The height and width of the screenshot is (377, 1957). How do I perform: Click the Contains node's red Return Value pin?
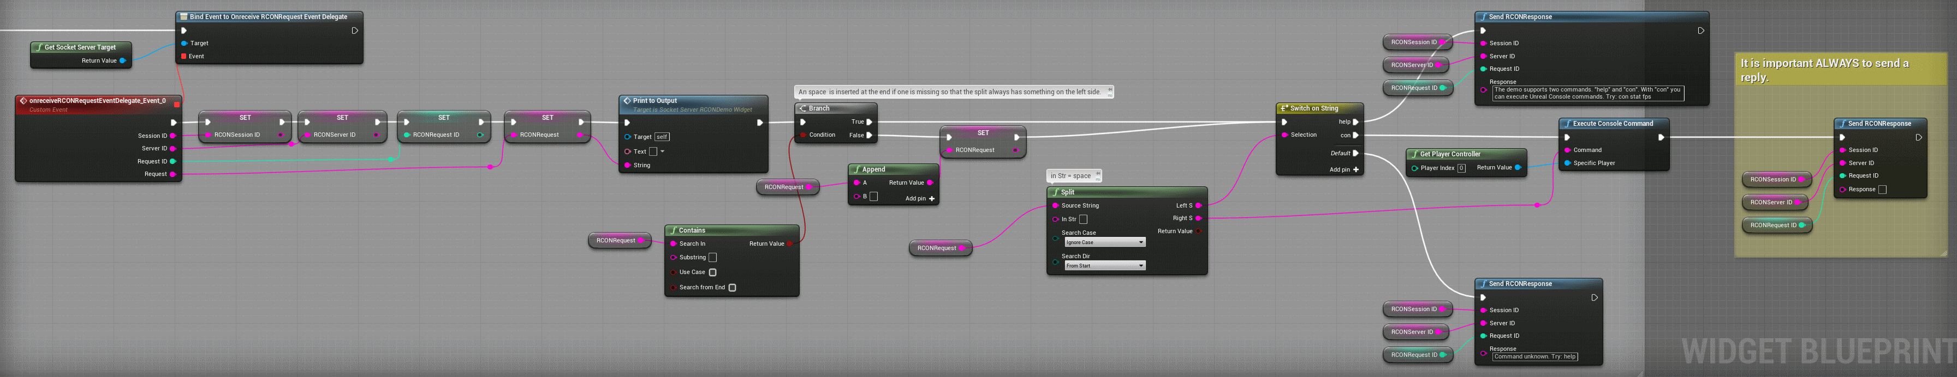[790, 244]
